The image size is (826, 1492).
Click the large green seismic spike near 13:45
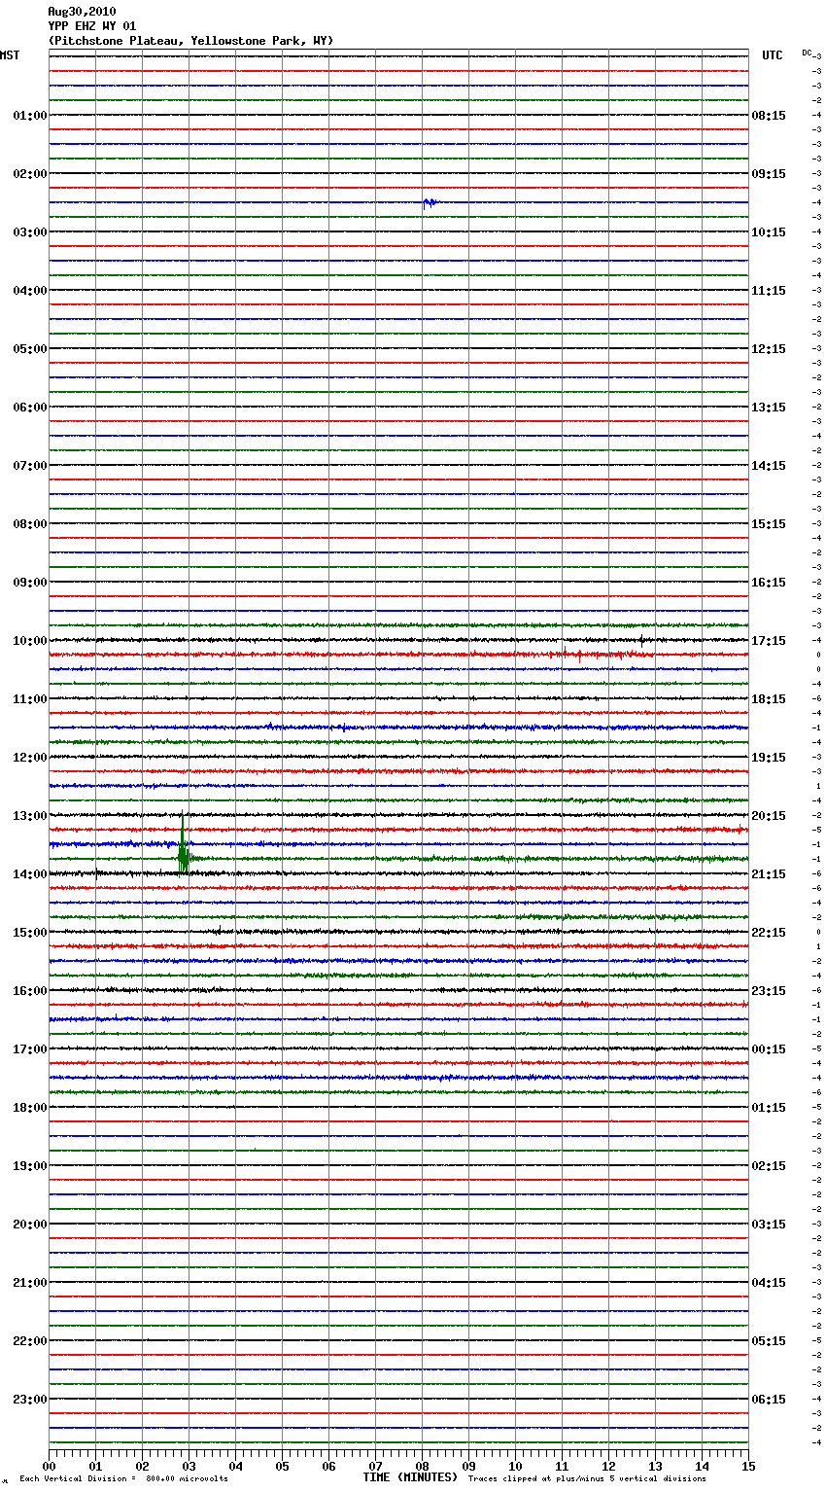[x=183, y=844]
